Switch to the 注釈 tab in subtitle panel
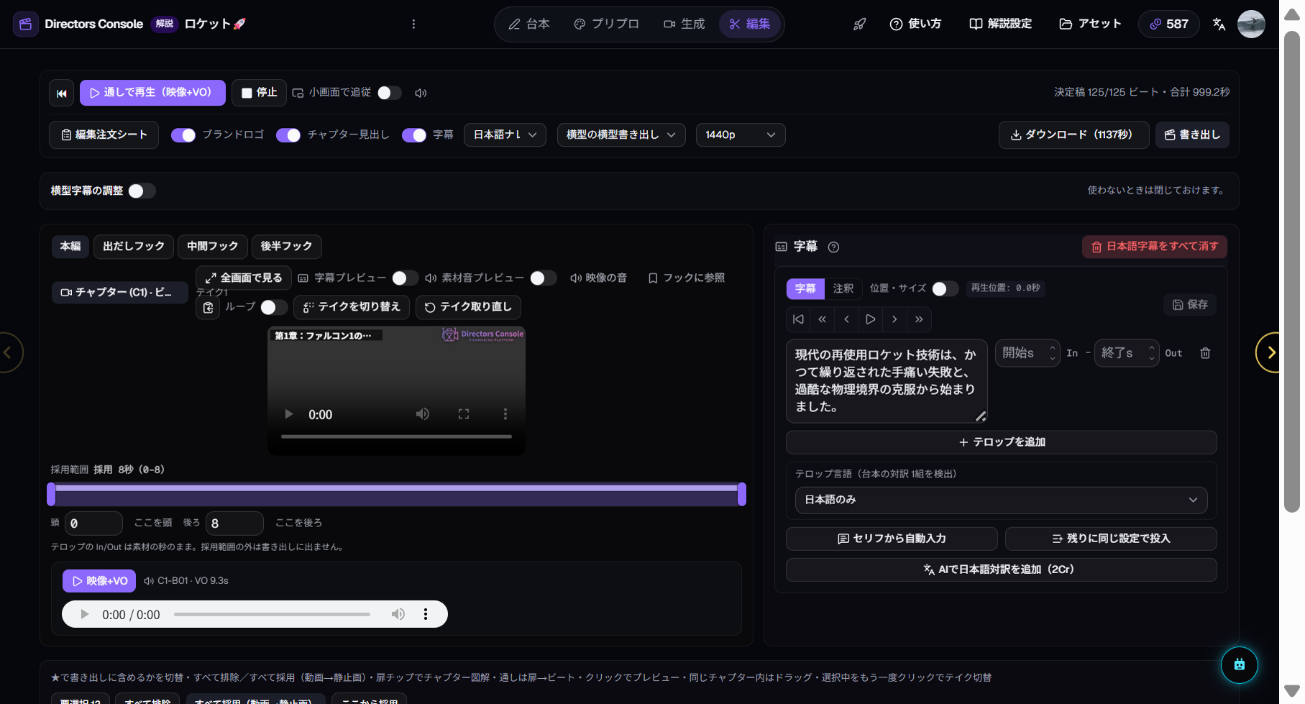This screenshot has height=704, width=1305. coord(843,288)
